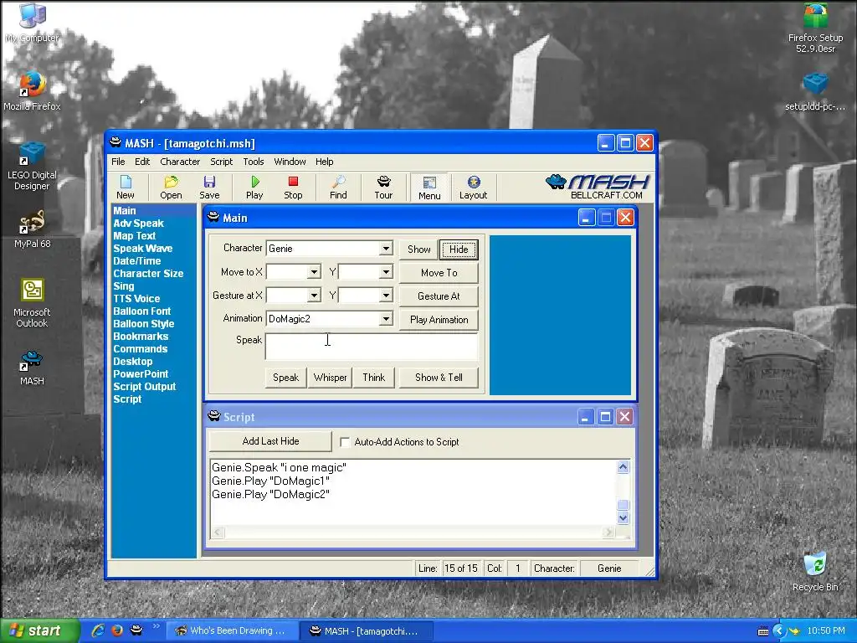Halt playback with the Stop icon

pos(293,187)
